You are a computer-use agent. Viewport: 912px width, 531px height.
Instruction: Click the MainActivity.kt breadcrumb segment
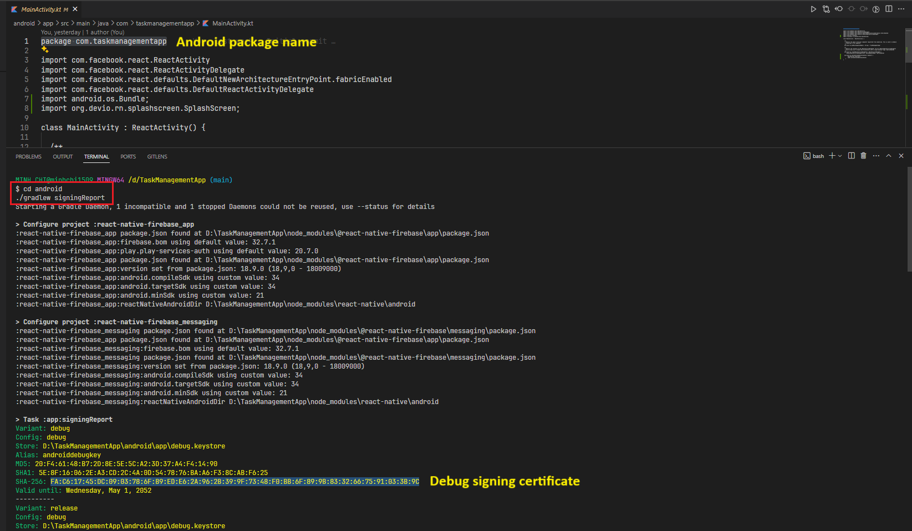(x=232, y=23)
